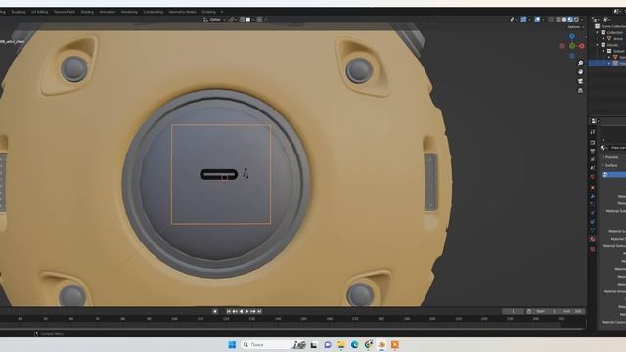This screenshot has height=352, width=626.
Task: Open the overlays options dropdown arrow
Action: click(544, 20)
